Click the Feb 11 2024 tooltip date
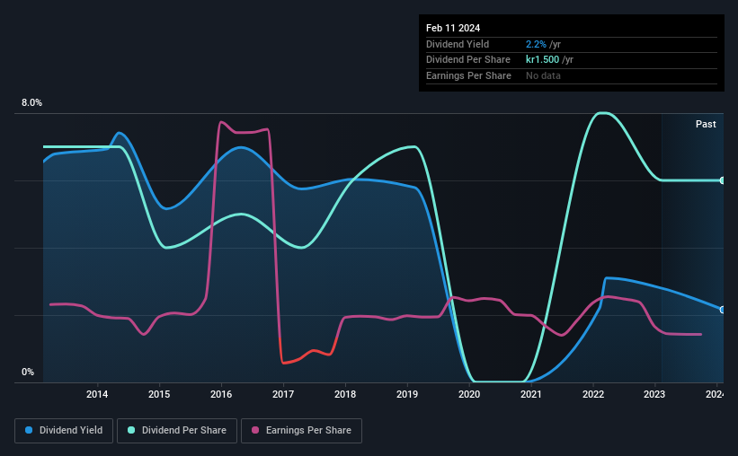The width and height of the screenshot is (738, 456). coord(453,28)
